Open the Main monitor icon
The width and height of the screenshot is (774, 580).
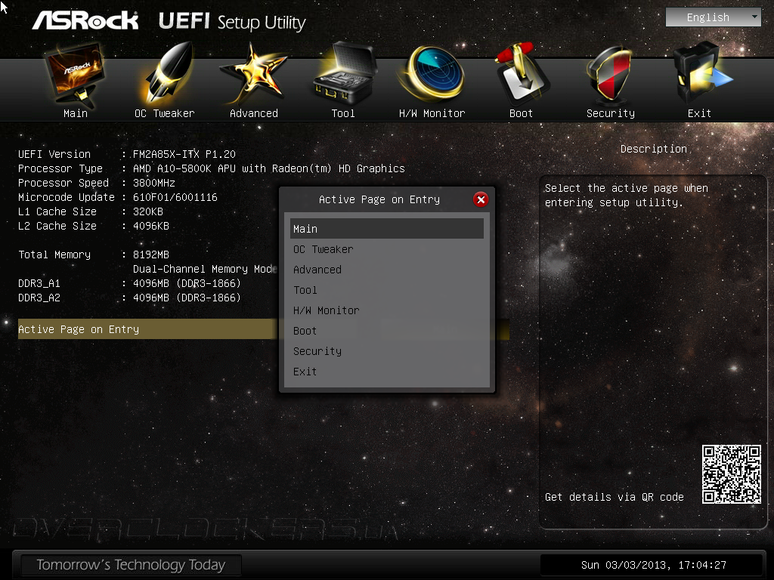click(x=76, y=74)
